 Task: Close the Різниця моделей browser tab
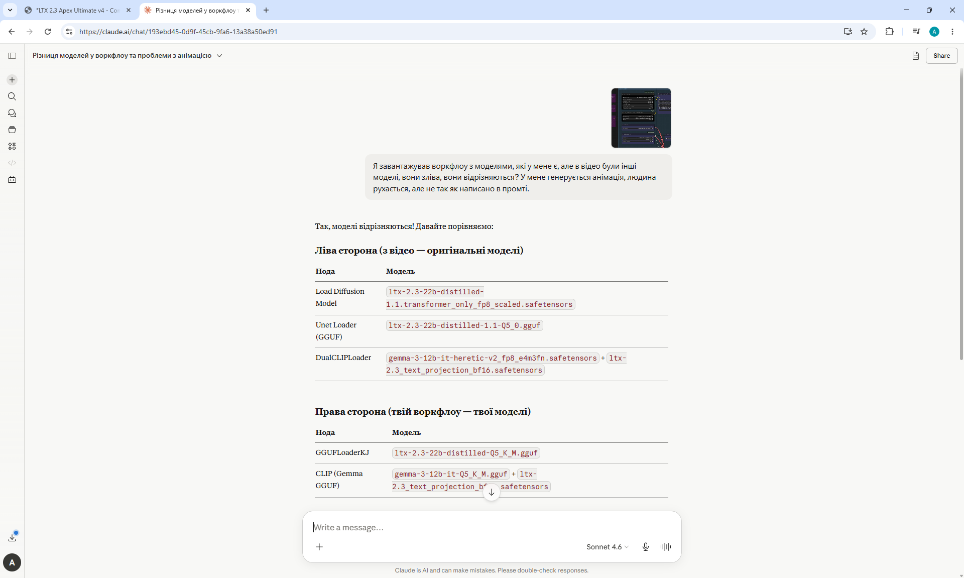[x=248, y=10]
